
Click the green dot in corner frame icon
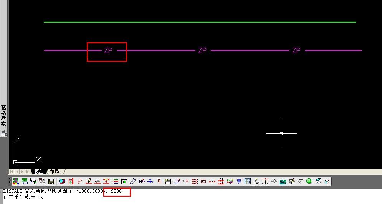124,181
